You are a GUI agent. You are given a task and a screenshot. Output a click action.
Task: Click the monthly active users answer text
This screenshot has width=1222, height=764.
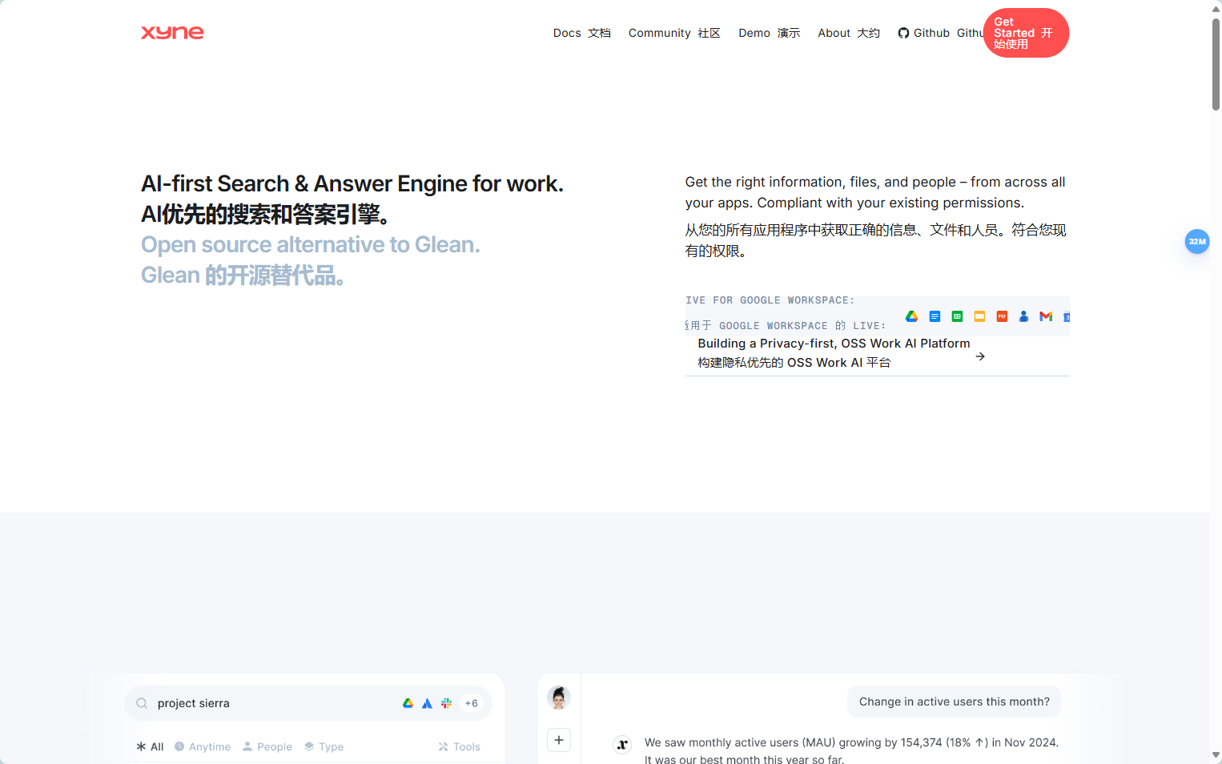coord(851,750)
